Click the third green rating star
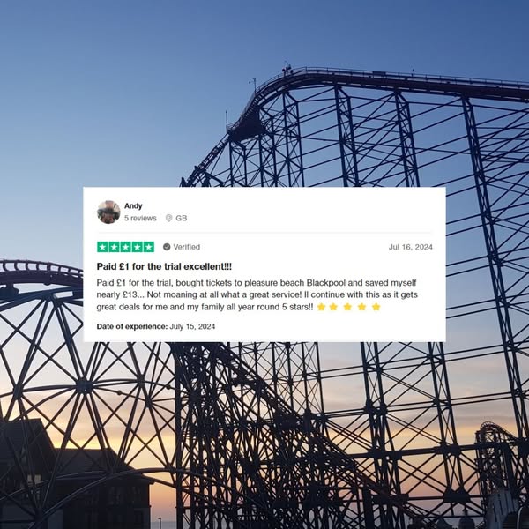Viewport: 529px width, 529px height. [125, 247]
